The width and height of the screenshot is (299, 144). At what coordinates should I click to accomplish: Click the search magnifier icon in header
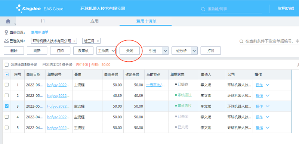pos(203,9)
